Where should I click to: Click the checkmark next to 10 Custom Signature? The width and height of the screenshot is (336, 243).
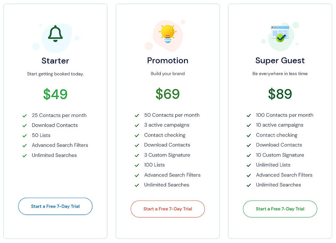coord(249,155)
